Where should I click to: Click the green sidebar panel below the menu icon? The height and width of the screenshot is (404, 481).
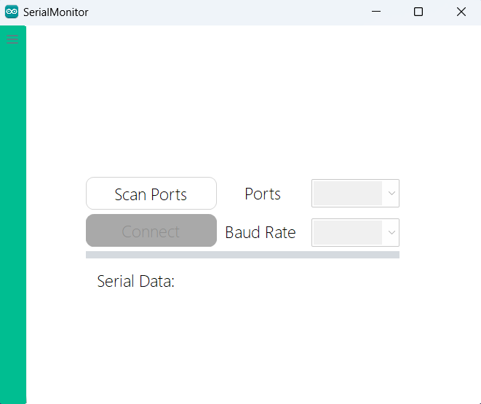12,218
